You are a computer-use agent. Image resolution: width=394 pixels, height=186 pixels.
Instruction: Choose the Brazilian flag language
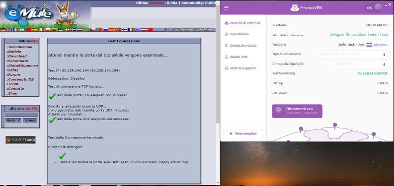pos(86,30)
